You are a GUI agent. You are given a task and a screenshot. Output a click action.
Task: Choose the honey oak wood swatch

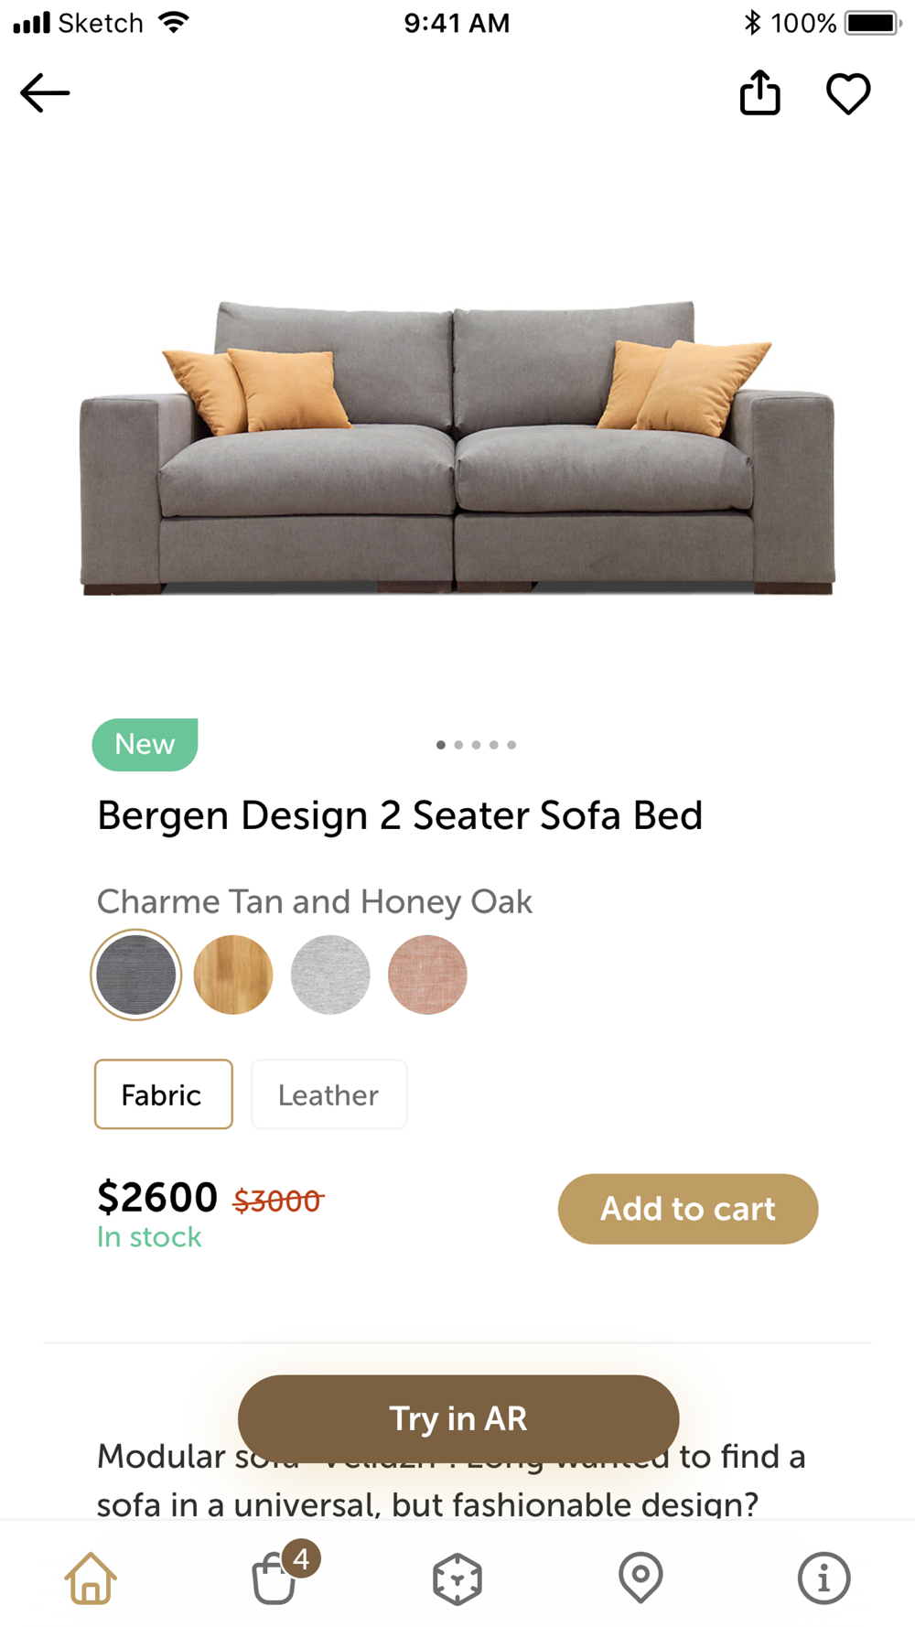[233, 975]
